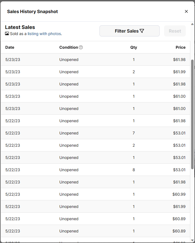Image resolution: width=195 pixels, height=243 pixels.
Task: Select the 5/22/23 row with quantity 2
Action: click(95, 145)
